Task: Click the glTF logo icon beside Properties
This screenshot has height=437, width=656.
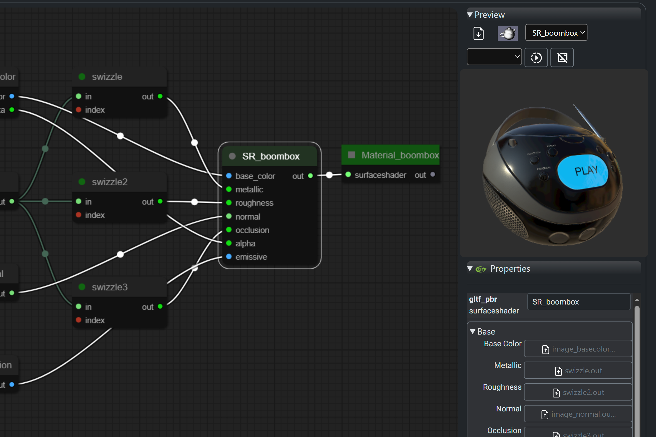Action: pos(481,269)
